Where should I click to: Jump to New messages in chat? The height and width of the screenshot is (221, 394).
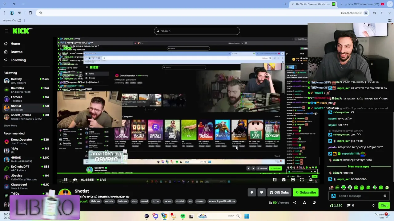358,166
